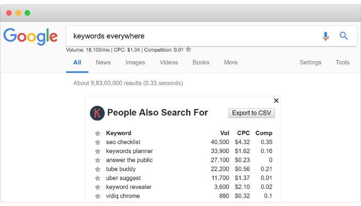This screenshot has width=361, height=206.
Task: Click the 880 volume value
Action: pos(224,196)
